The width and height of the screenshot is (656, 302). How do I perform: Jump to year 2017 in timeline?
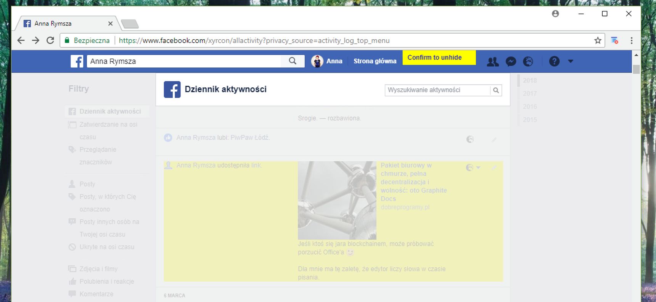point(530,93)
